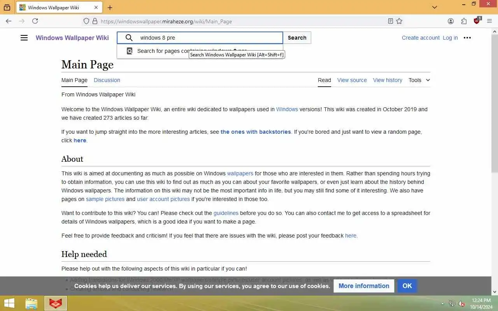
Task: Click the Search button
Action: [297, 38]
